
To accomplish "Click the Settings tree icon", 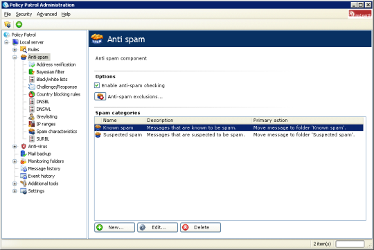I will [24, 191].
